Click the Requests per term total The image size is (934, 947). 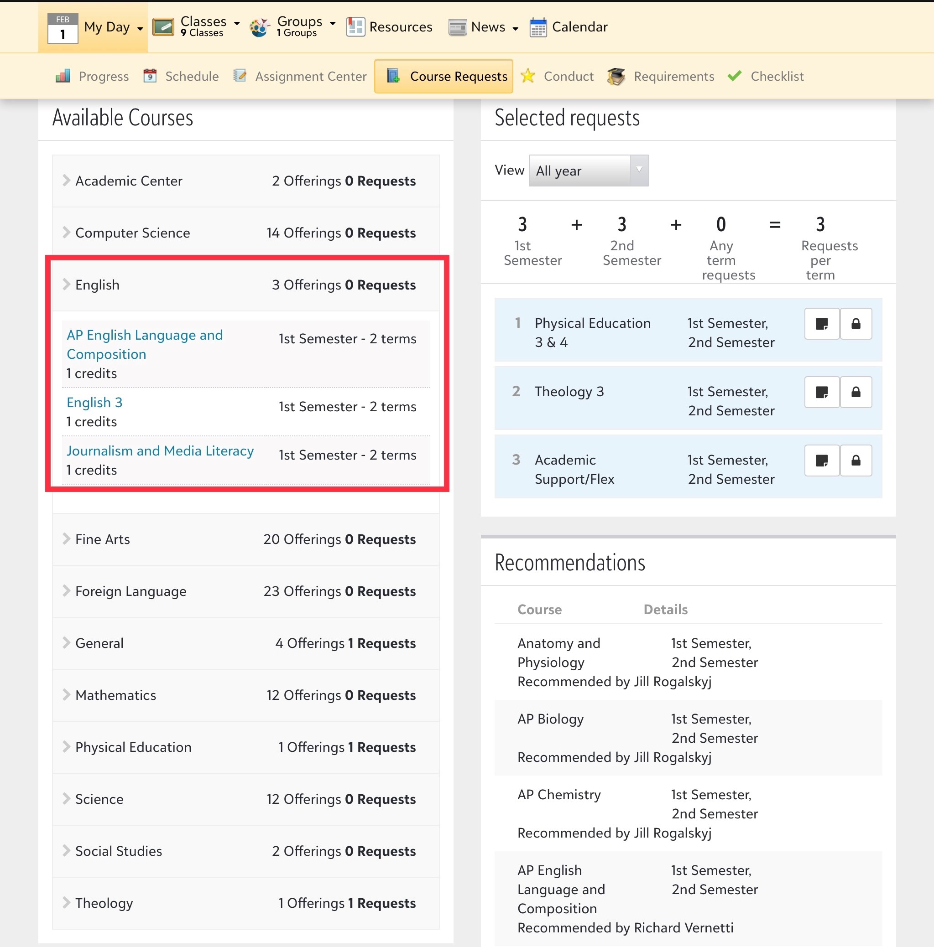[820, 224]
